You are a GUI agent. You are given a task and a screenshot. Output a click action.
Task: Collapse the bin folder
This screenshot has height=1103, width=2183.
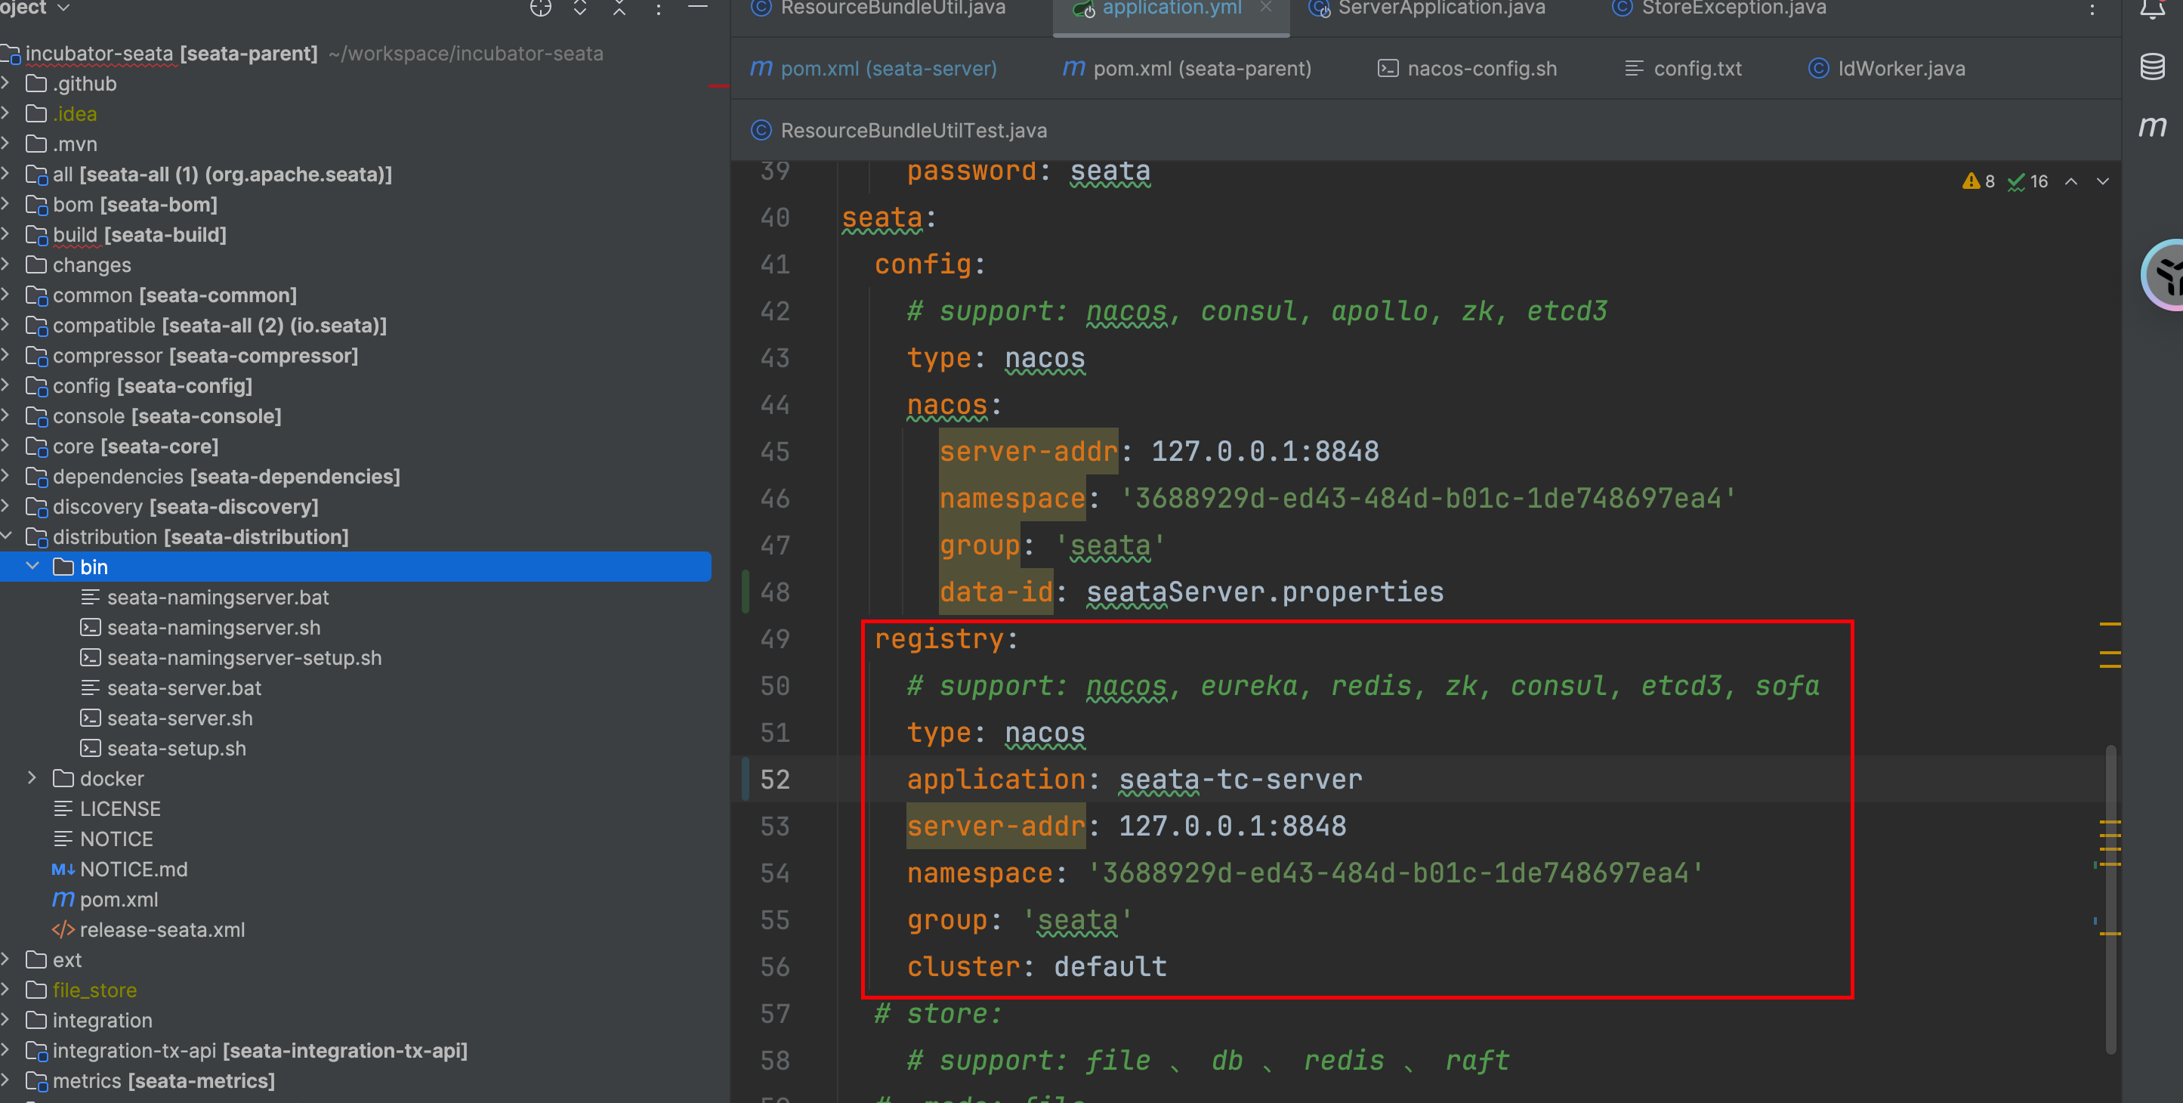(x=32, y=567)
